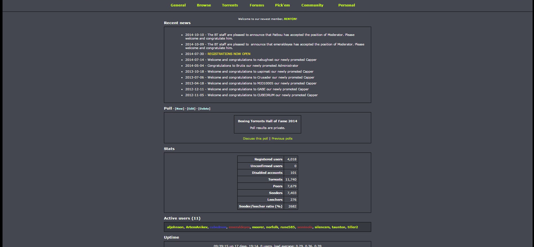Image resolution: width=534 pixels, height=247 pixels.
Task: Open active user emeraldeyes's profile
Action: 239,227
